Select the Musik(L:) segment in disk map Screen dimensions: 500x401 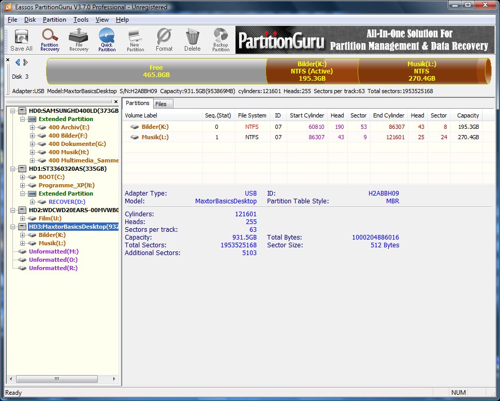pyautogui.click(x=421, y=71)
